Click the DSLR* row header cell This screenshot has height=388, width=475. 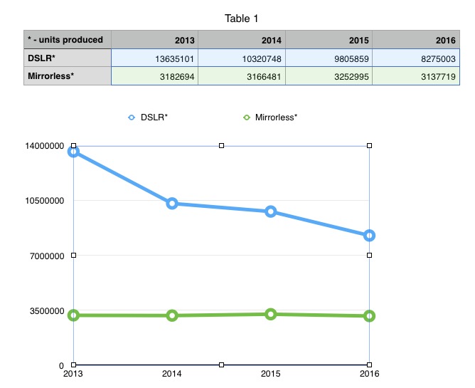(x=68, y=58)
